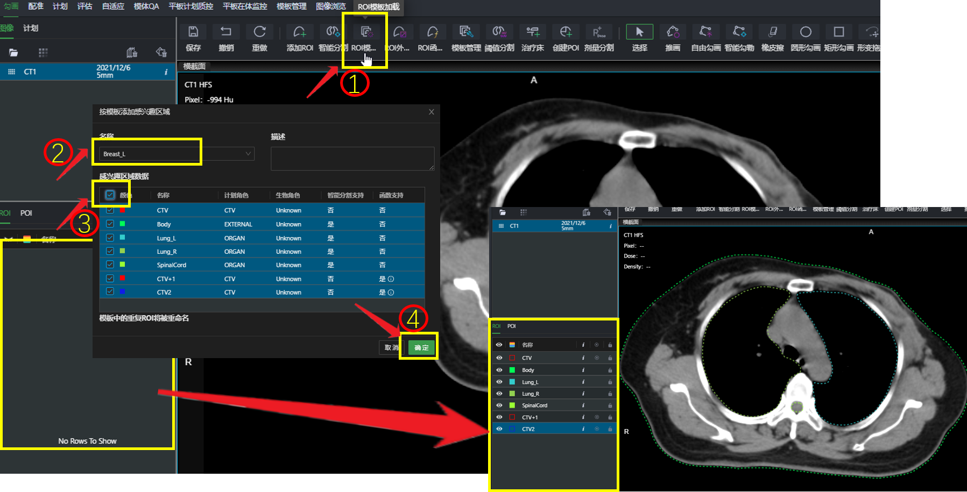This screenshot has height=492, width=967.
Task: Click the open folder icon in image panel
Action: [x=13, y=52]
